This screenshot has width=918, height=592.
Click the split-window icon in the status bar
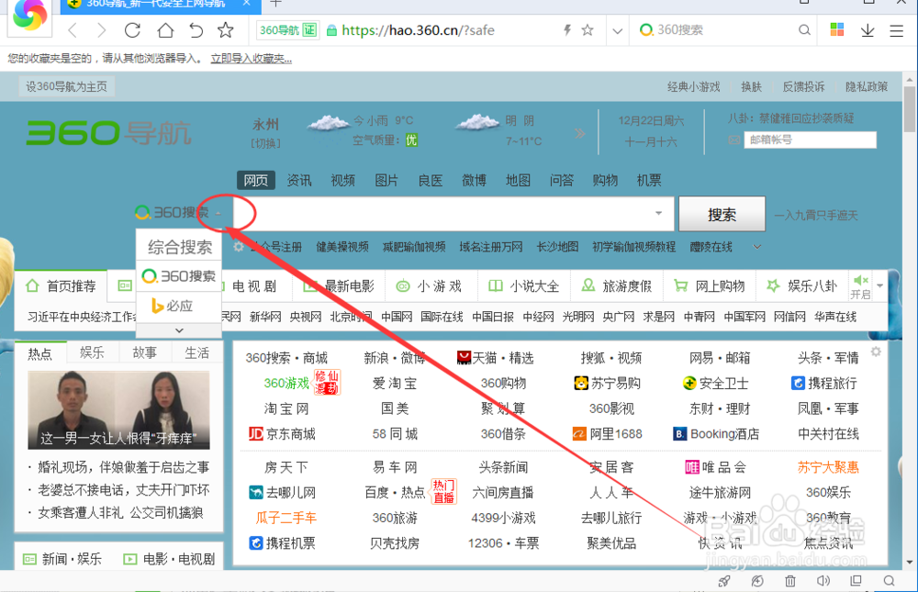click(x=856, y=581)
